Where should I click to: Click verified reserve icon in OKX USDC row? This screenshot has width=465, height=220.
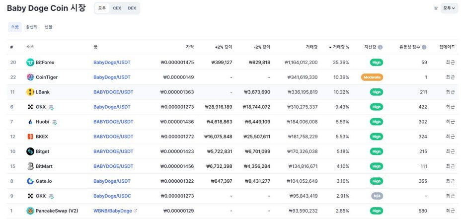click(51, 196)
